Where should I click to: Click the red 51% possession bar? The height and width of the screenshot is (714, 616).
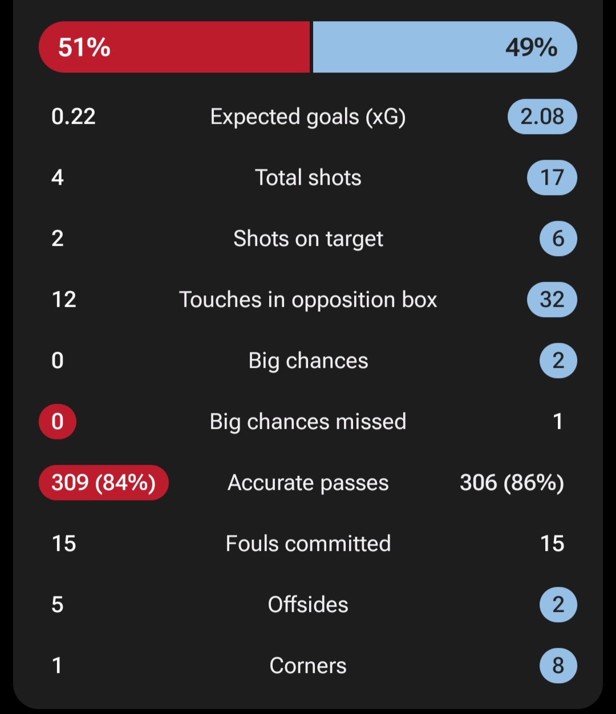pos(175,47)
